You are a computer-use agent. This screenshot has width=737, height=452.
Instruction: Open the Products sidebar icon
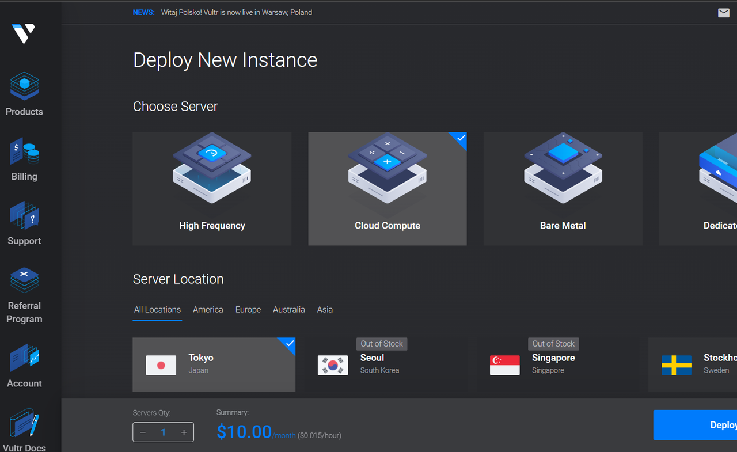click(24, 85)
